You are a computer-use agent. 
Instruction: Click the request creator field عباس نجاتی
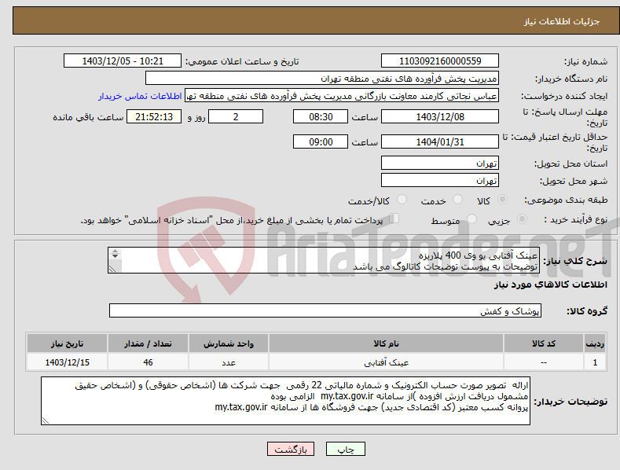point(342,96)
